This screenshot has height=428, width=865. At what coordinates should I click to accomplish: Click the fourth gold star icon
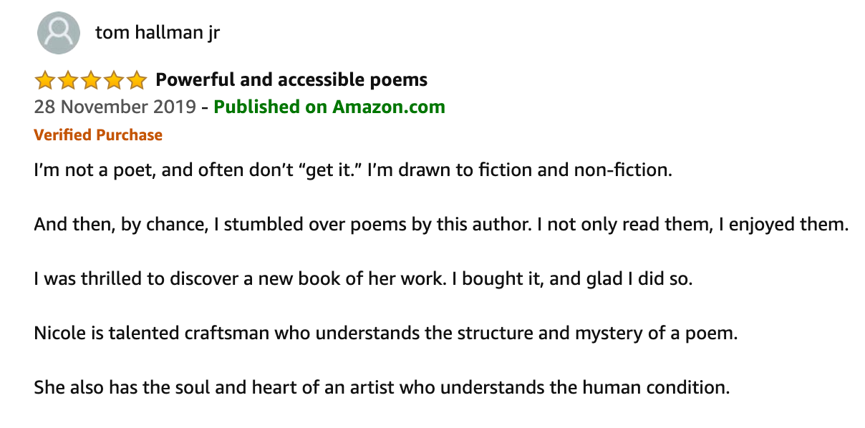[x=113, y=80]
